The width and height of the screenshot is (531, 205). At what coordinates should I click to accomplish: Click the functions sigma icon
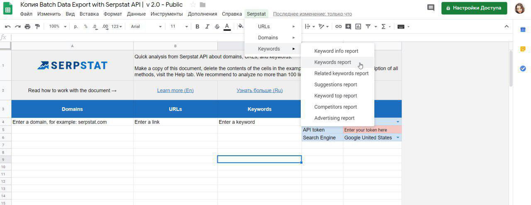(383, 27)
